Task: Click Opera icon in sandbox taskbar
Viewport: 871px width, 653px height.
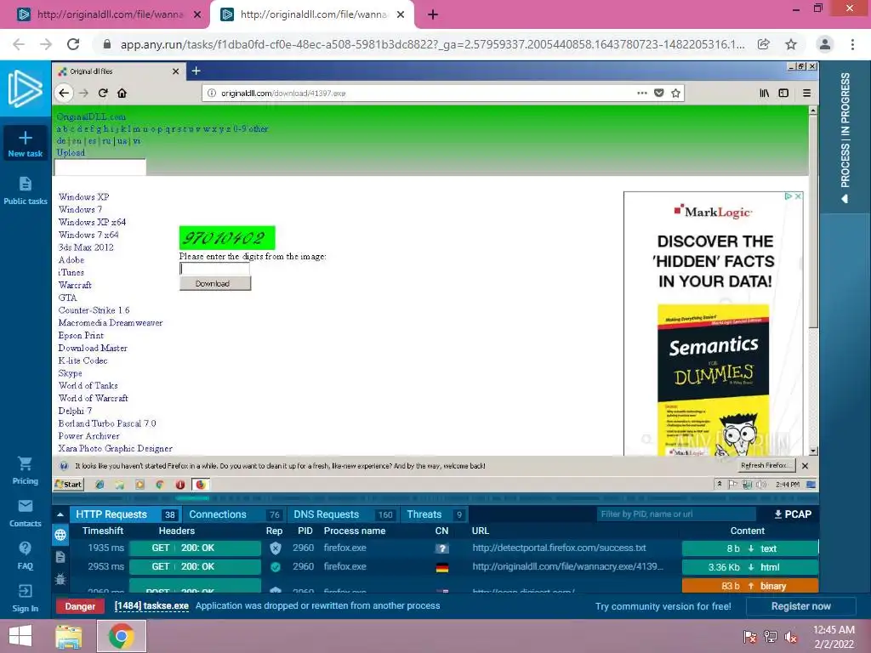Action: pos(180,485)
